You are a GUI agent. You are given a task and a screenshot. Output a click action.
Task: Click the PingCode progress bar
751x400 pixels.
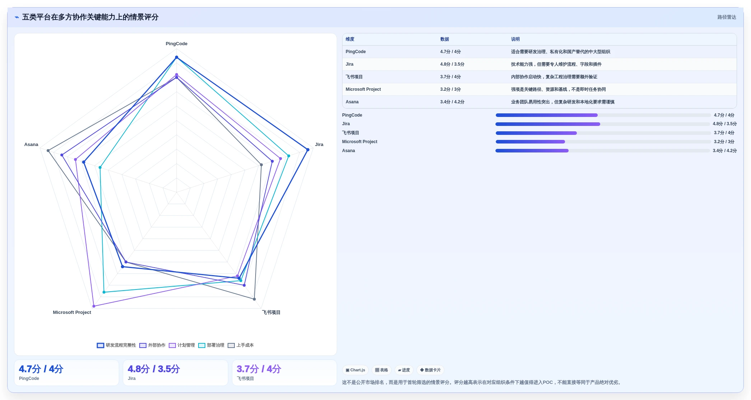point(603,115)
